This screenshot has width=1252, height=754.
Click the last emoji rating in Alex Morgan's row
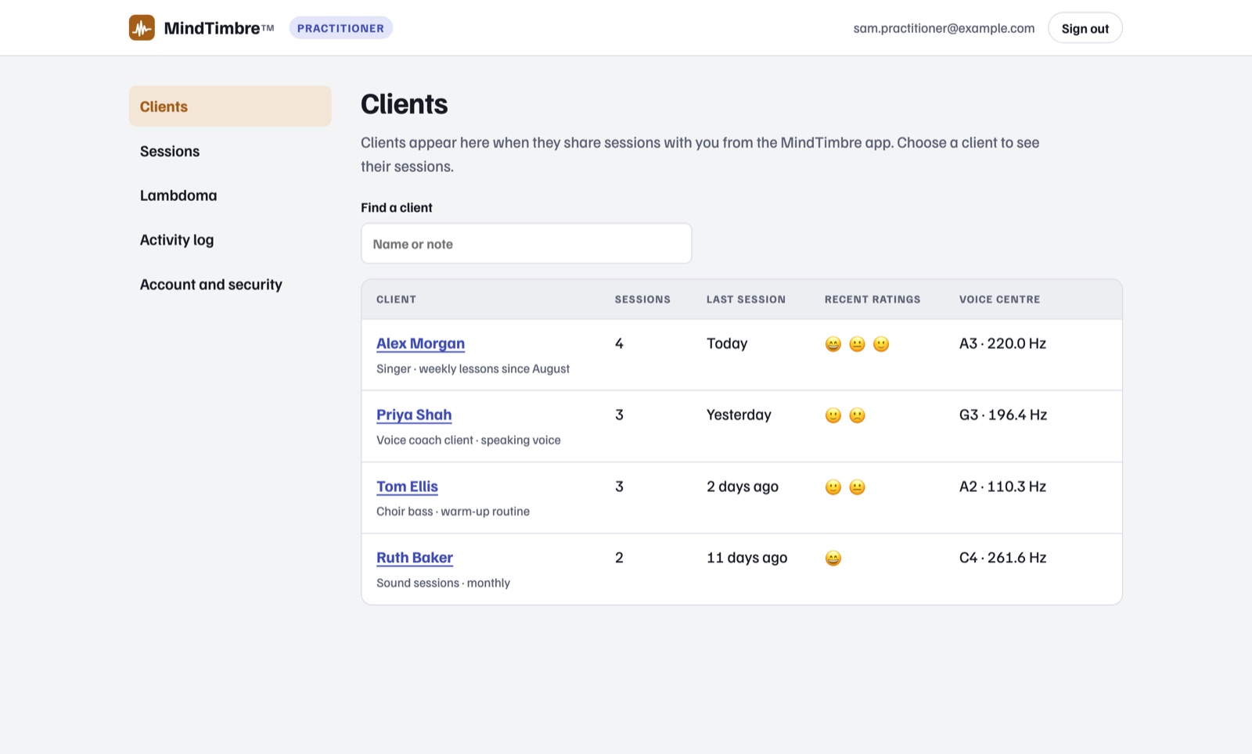tap(881, 344)
